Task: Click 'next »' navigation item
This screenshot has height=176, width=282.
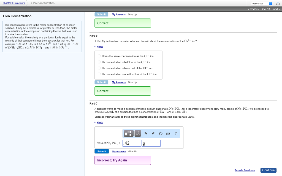Action: [276, 9]
